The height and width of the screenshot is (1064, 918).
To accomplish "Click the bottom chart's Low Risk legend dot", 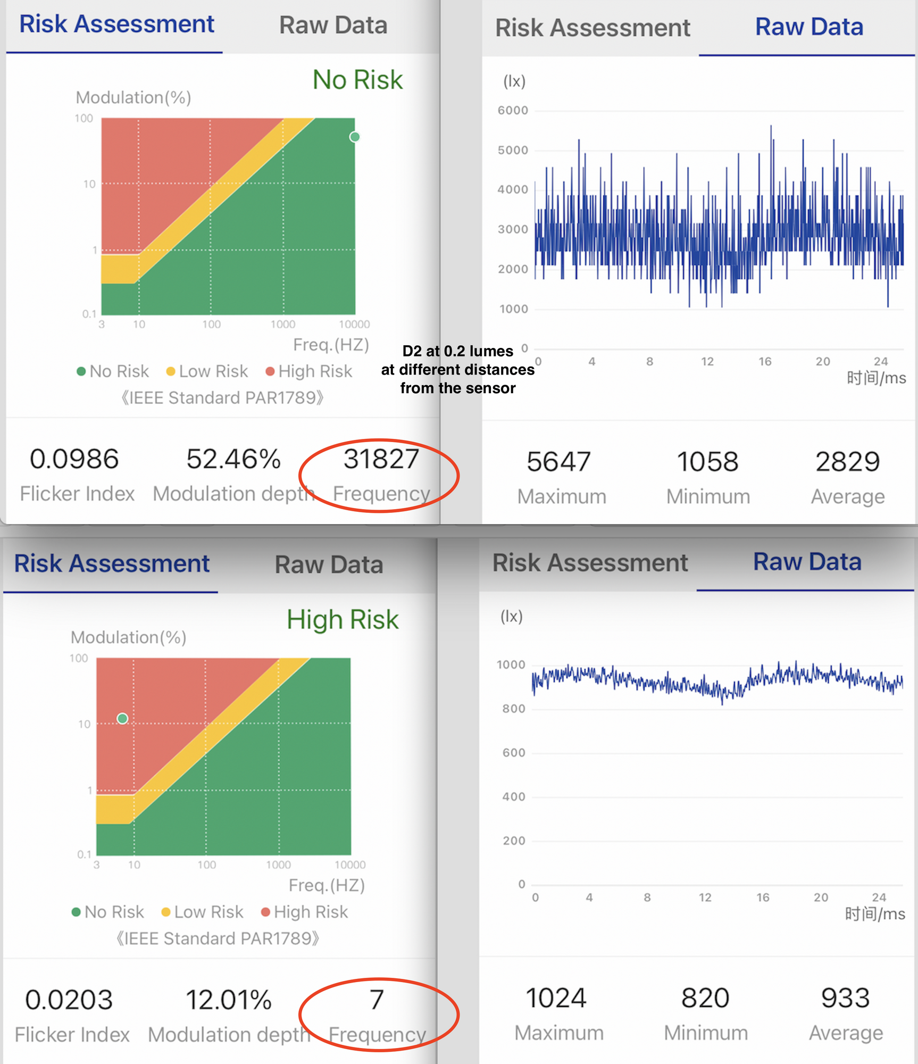I will pos(165,912).
